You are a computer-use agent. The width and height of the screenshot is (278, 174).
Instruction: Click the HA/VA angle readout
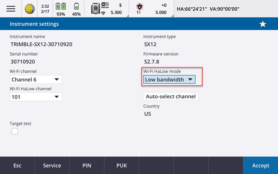[208, 9]
